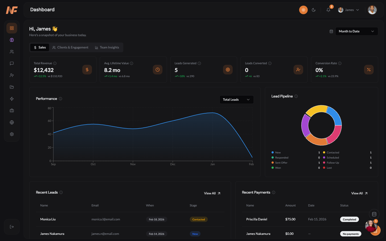The image size is (386, 241).
Task: Open the Projects folder icon in sidebar
Action: 12,87
